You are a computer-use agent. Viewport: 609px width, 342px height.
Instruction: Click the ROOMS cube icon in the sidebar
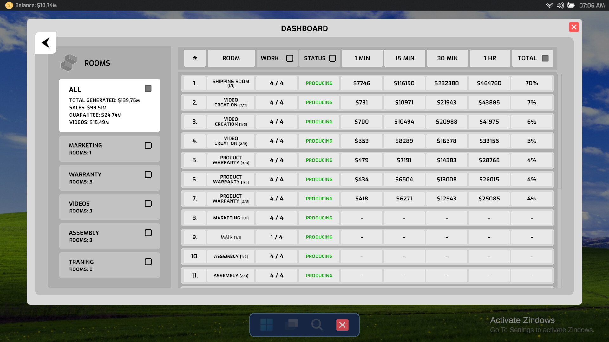pyautogui.click(x=68, y=62)
